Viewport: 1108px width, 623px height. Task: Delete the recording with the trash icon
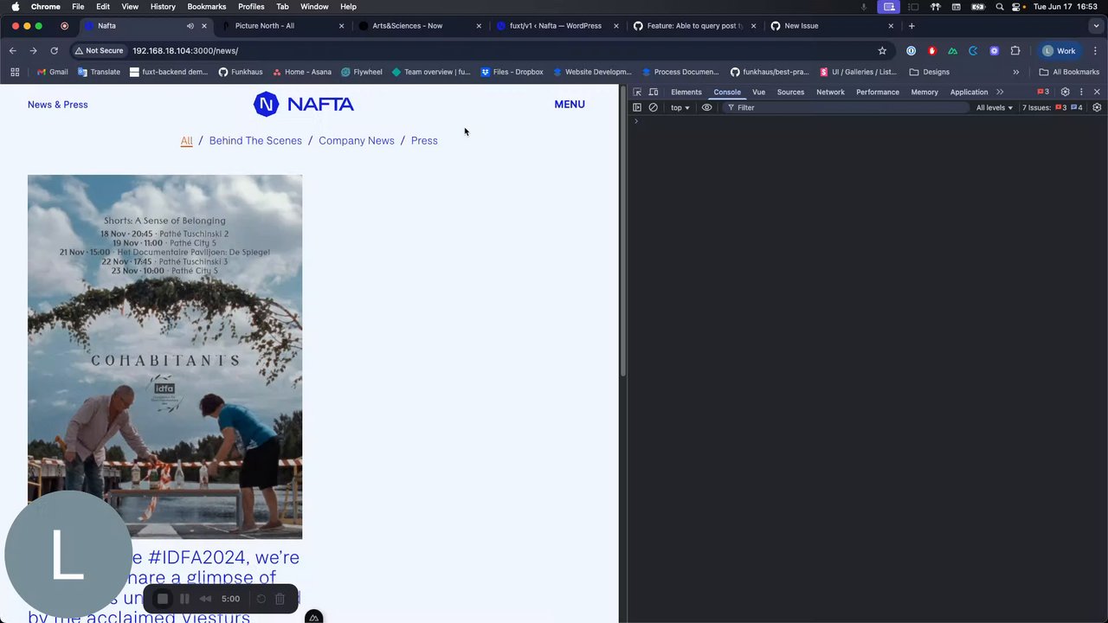coord(280,599)
